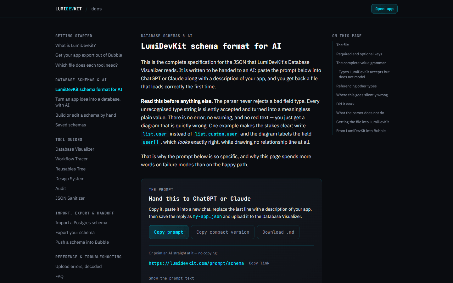Jump to 'Types LumiDevKit accepts but does not model'
This screenshot has height=283, width=453.
pyautogui.click(x=364, y=75)
